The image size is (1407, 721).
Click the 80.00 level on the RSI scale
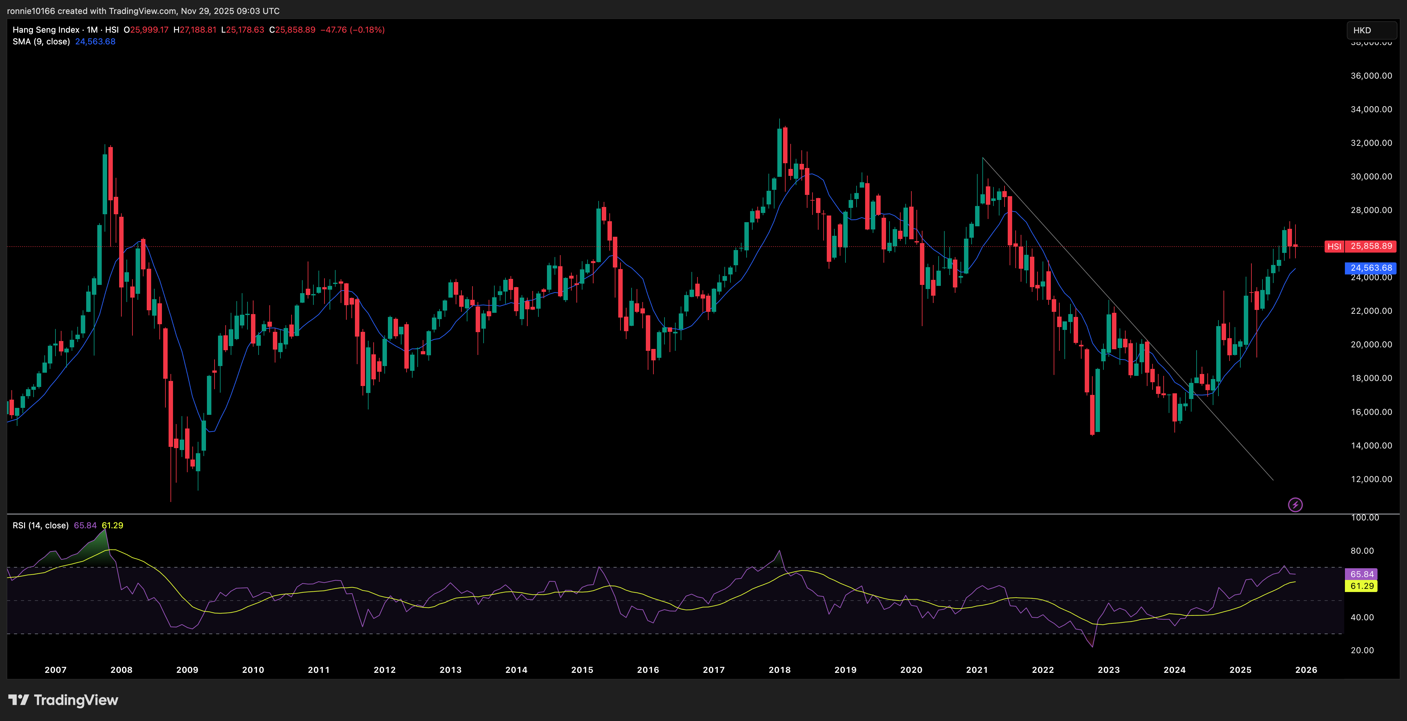point(1362,550)
